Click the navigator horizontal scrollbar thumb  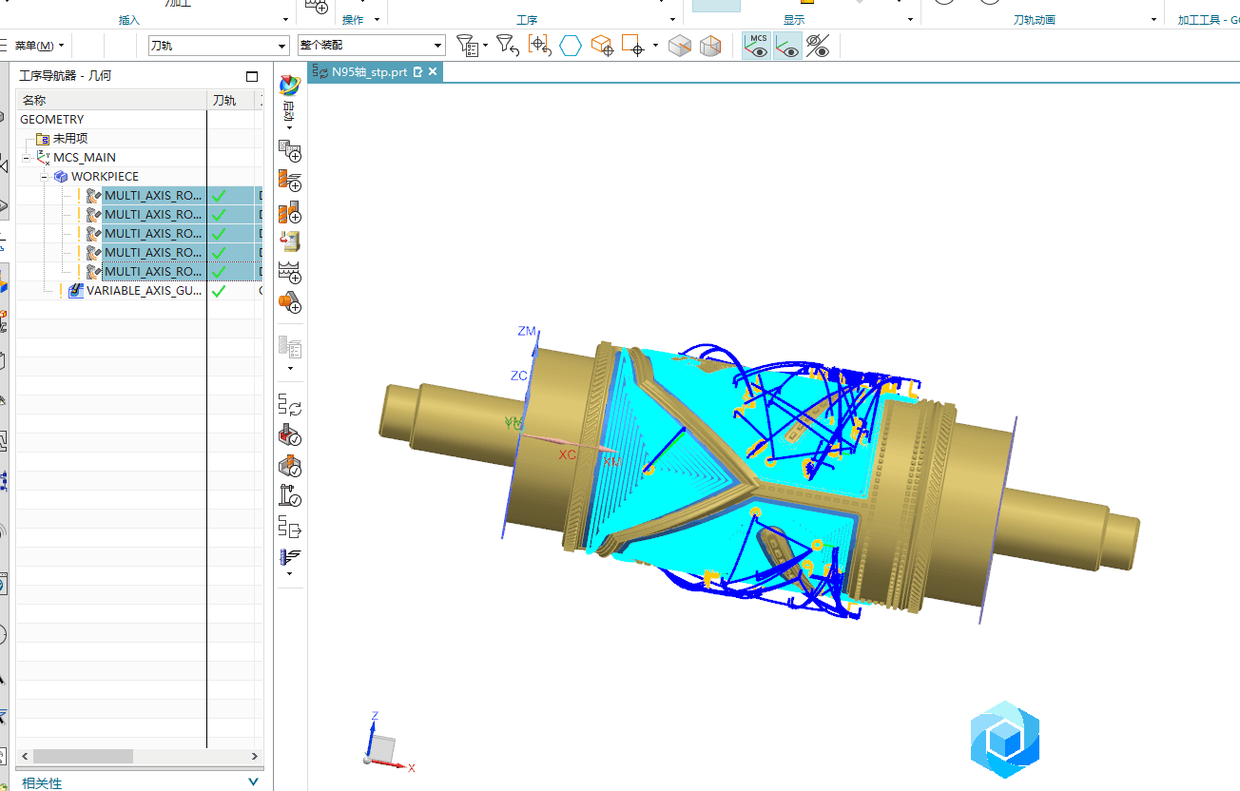pos(83,756)
